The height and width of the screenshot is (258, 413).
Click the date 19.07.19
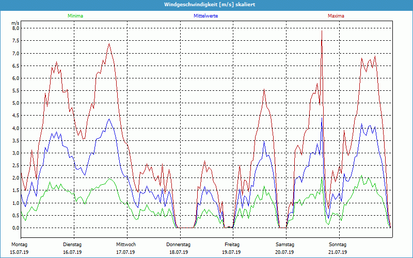point(231,252)
